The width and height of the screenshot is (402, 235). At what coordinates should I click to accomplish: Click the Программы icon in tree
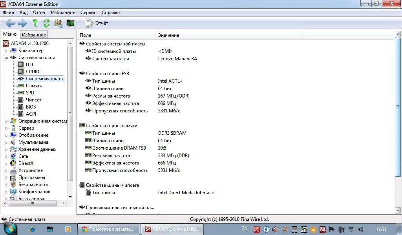pos(13,177)
